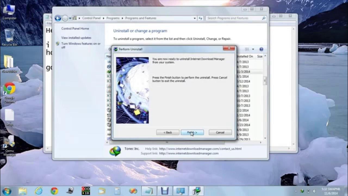Select Programs and Features breadcrumb

[141, 18]
